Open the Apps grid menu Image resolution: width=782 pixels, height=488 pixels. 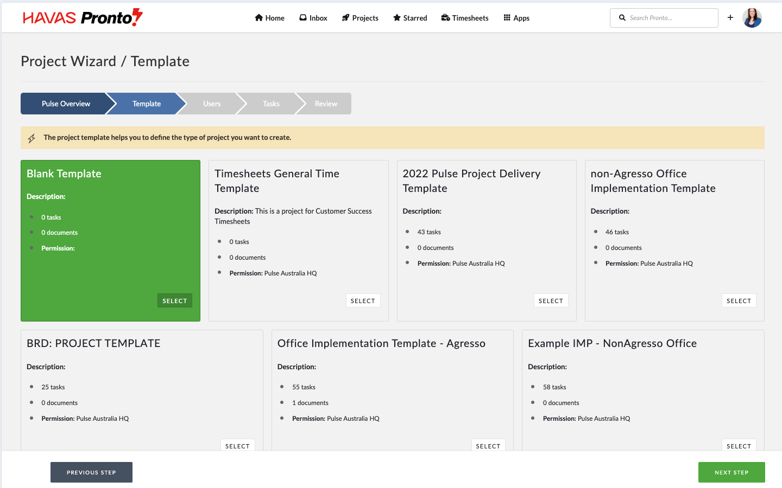click(516, 18)
